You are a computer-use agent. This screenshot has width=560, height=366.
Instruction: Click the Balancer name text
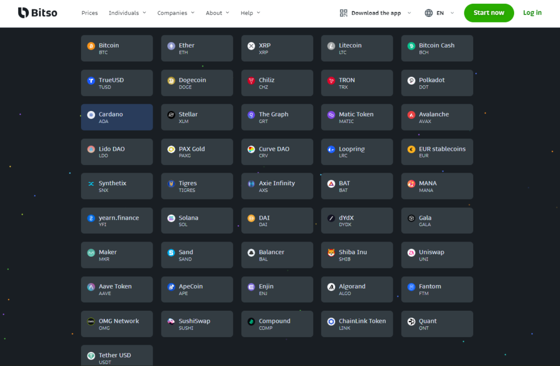(x=271, y=252)
